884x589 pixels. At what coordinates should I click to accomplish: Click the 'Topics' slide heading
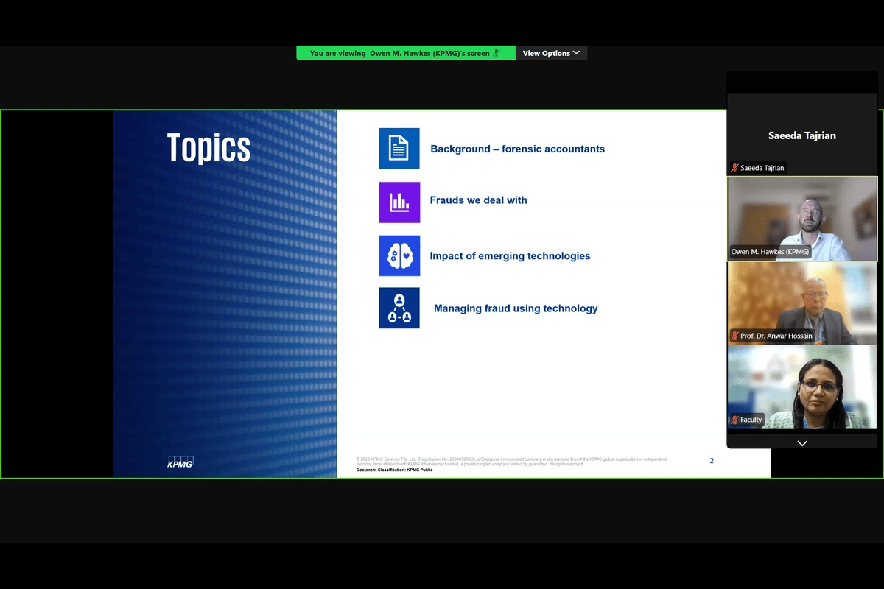pyautogui.click(x=208, y=147)
